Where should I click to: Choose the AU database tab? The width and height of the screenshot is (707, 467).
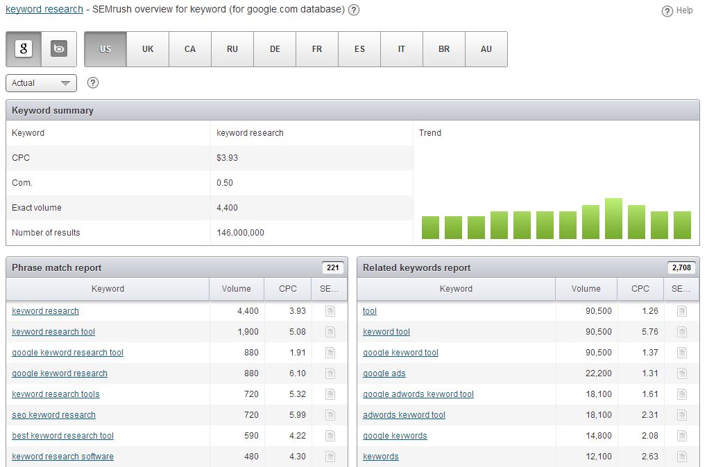tap(486, 49)
